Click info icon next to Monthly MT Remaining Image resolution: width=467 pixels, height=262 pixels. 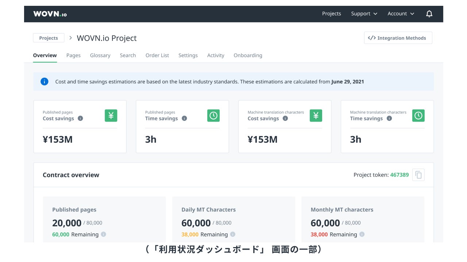(362, 234)
